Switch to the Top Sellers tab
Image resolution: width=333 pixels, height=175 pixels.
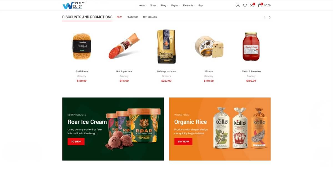[150, 17]
